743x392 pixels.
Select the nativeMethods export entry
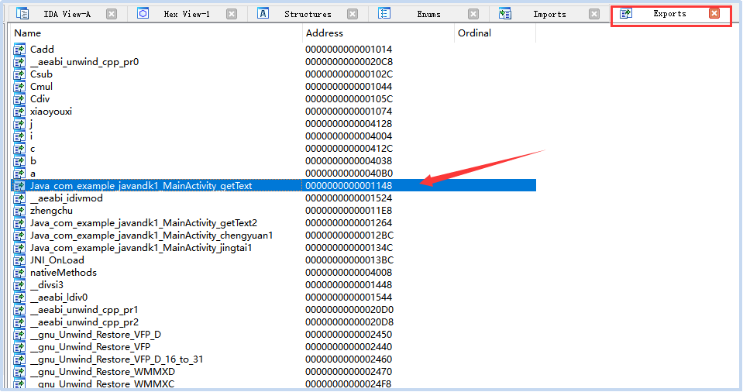[x=64, y=273]
